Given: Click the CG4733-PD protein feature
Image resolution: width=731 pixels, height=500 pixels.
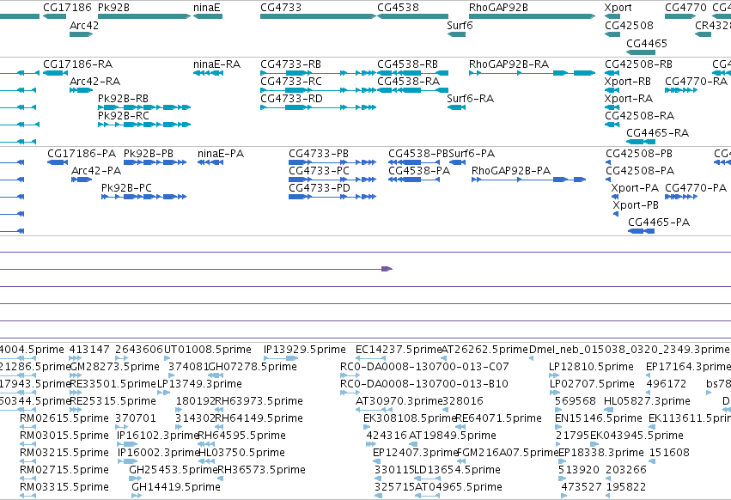Looking at the screenshot, I should [x=332, y=197].
